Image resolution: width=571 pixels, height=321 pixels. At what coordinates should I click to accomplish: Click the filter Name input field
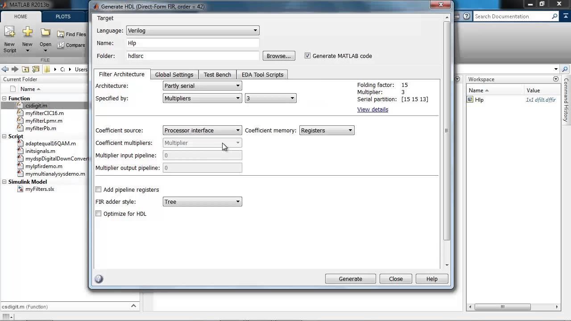coord(193,43)
